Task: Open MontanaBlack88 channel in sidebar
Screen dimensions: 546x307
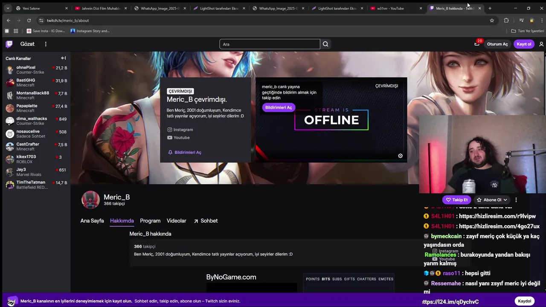Action: (36, 96)
